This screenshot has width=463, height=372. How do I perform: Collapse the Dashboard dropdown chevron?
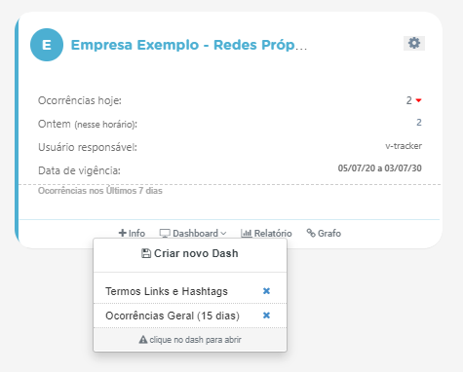pyautogui.click(x=223, y=234)
